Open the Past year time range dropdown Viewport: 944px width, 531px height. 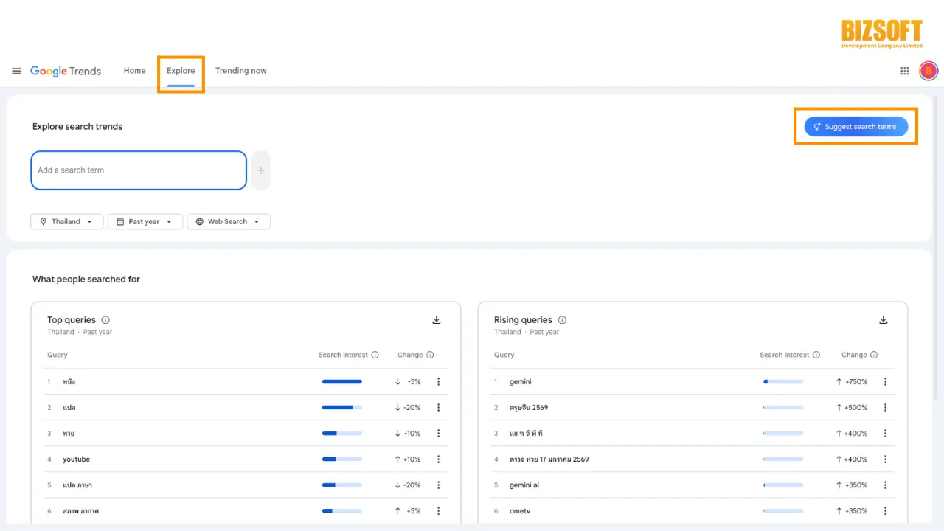coord(145,221)
